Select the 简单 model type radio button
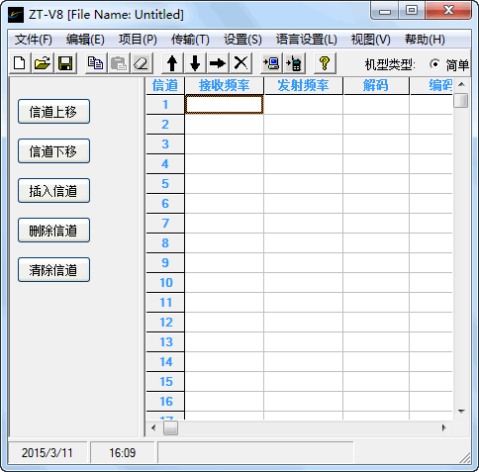Image resolution: width=479 pixels, height=472 pixels. [434, 64]
